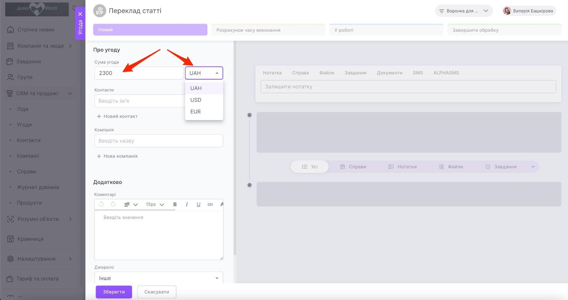Screen dimensions: 568x300
Task: Click the insert link icon in editor
Action: tap(210, 204)
